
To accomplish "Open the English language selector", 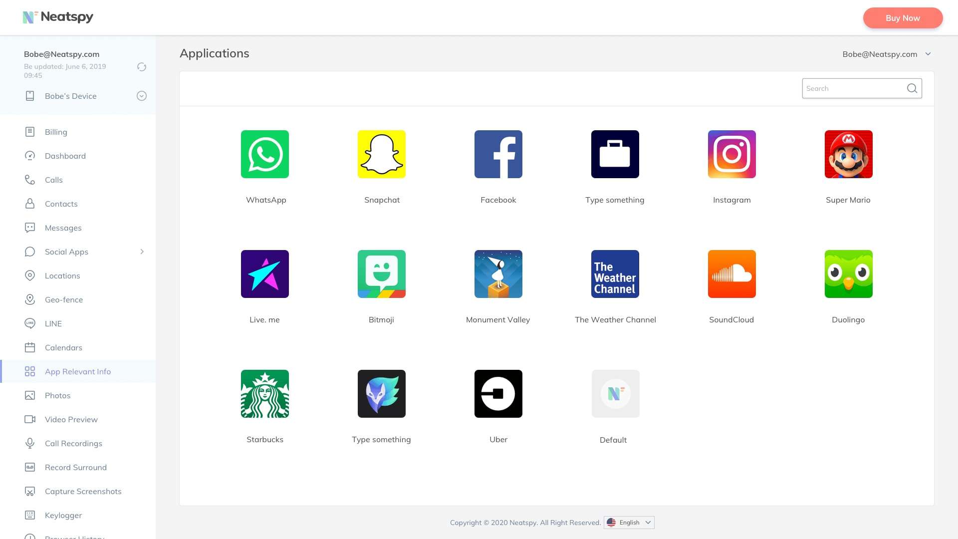I will click(x=629, y=523).
